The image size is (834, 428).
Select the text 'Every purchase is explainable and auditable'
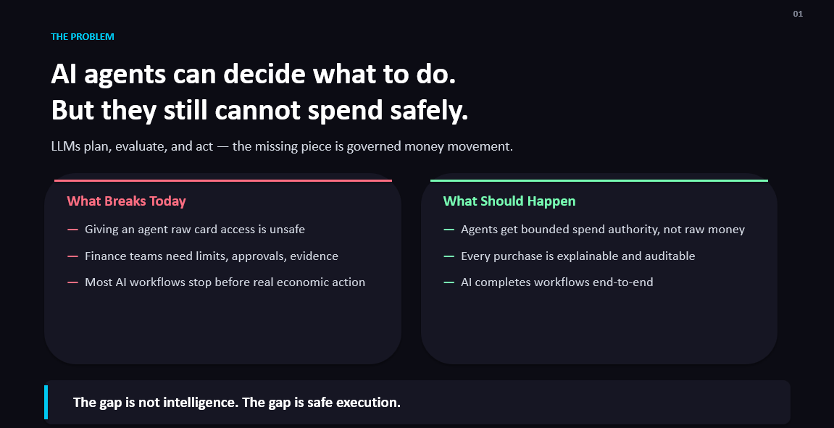click(x=578, y=256)
